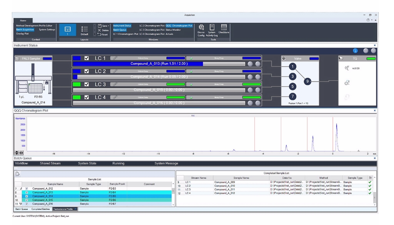Click valve port 9 node
The height and width of the screenshot is (225, 394).
307,81
